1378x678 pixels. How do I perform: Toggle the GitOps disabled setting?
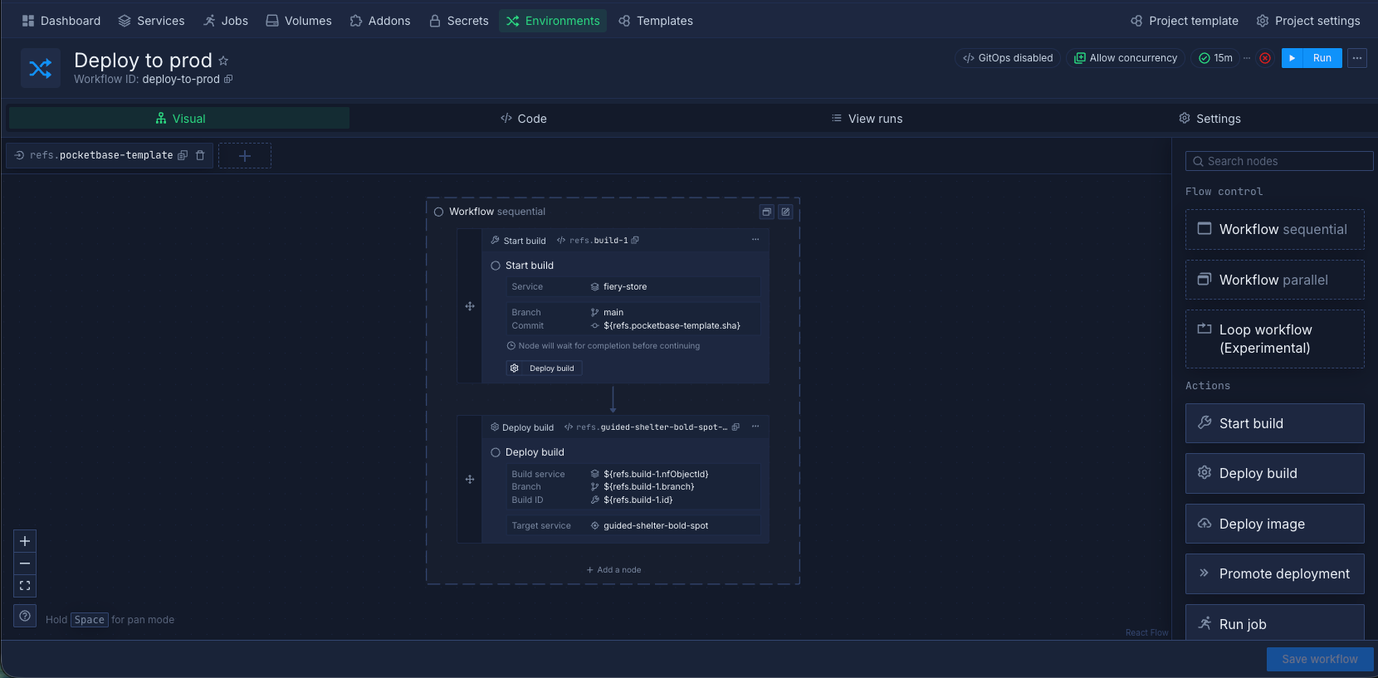pos(1007,58)
